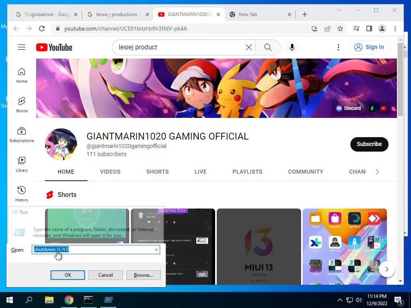Click the YouTube search magnifier button
Viewport: 411px width, 308px height.
(268, 47)
